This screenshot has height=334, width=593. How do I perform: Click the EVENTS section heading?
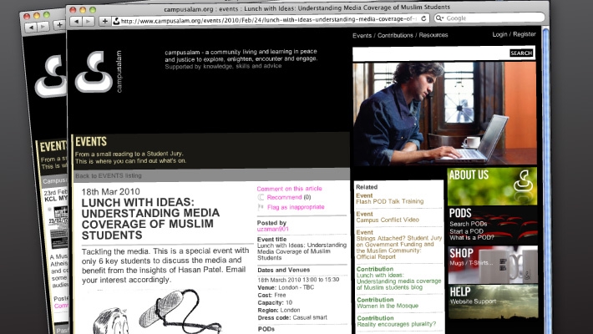pos(91,142)
